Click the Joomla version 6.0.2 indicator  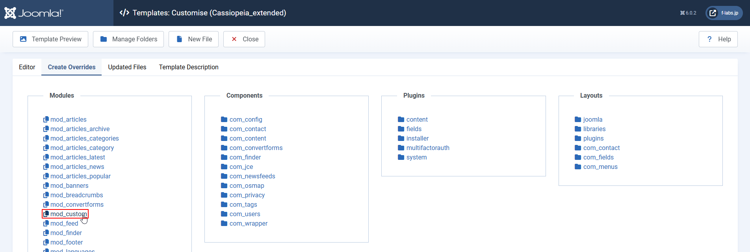point(688,13)
